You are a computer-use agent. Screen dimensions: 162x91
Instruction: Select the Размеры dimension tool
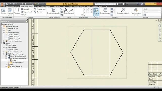click(x=17, y=11)
